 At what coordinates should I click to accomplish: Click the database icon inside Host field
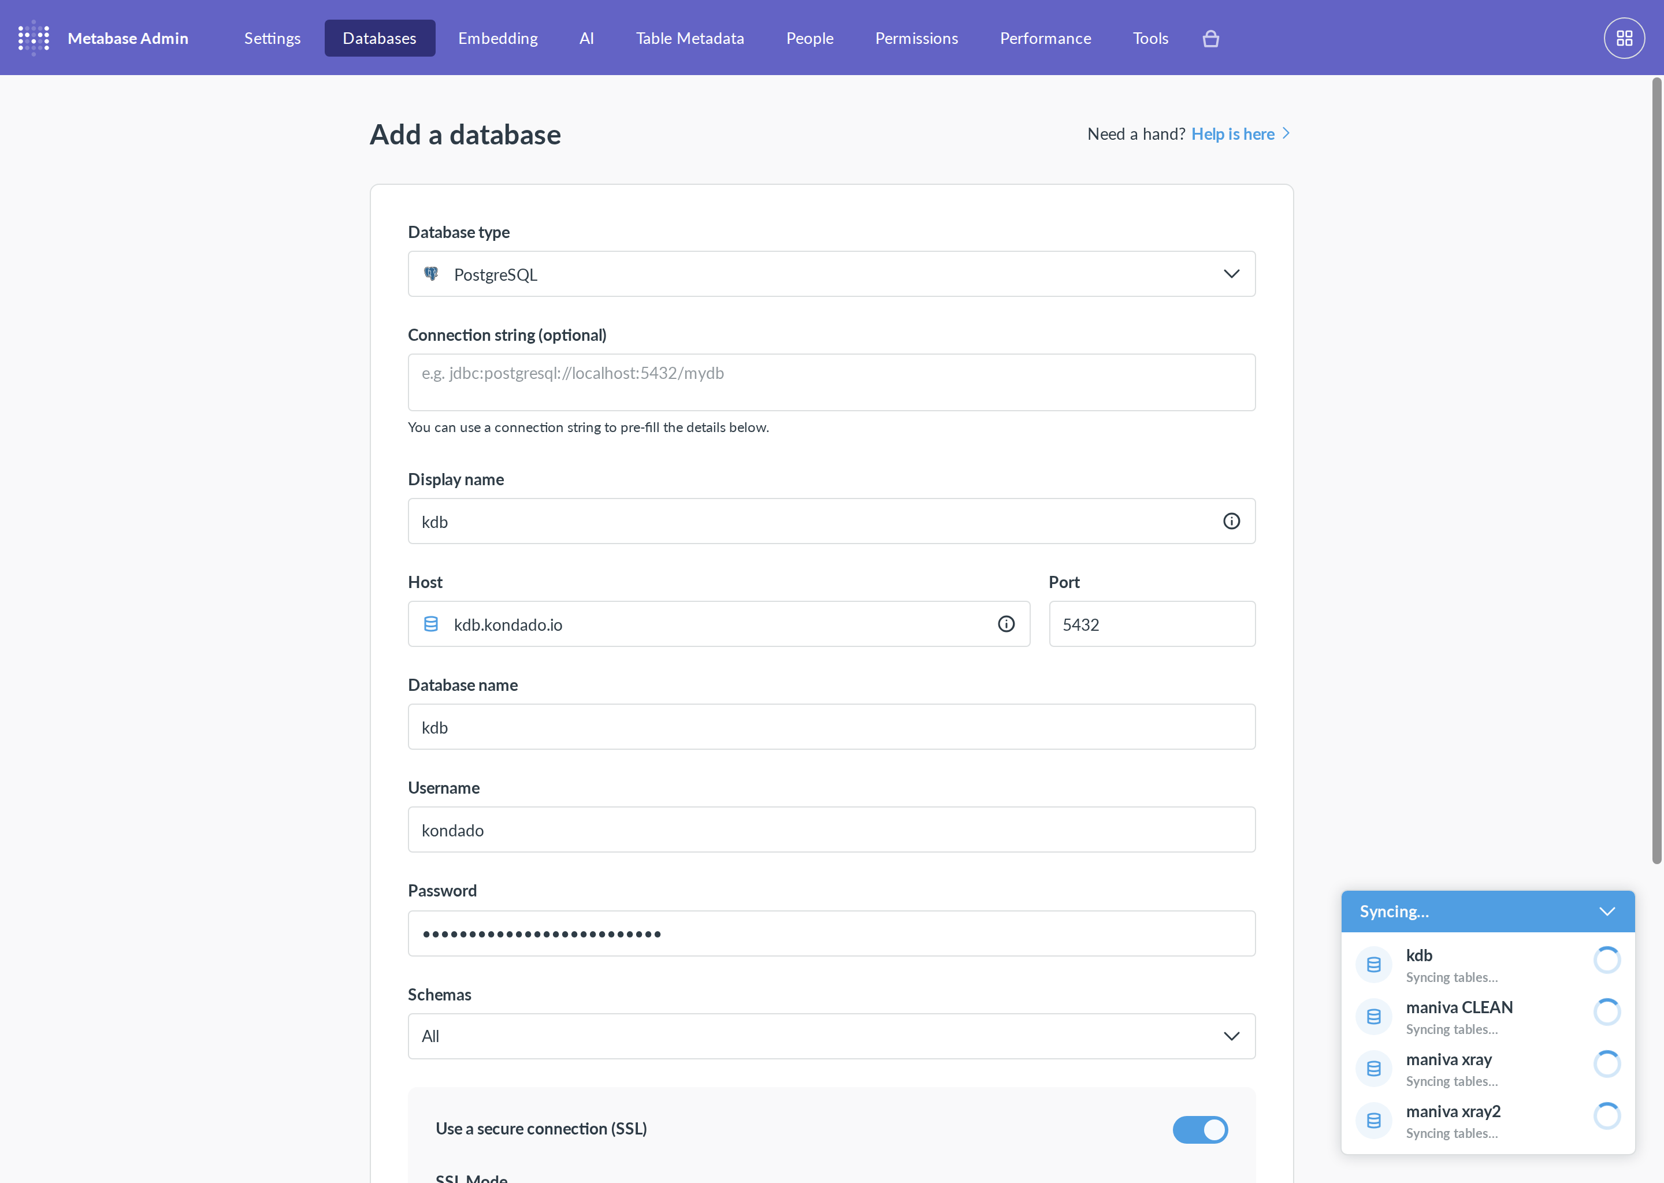click(430, 624)
